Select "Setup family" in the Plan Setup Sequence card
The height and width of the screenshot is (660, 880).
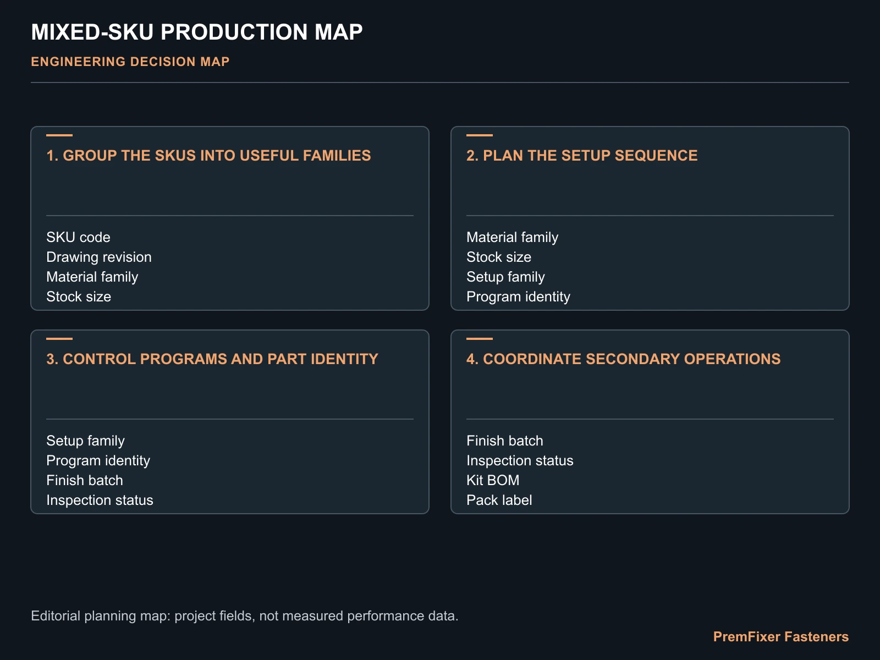pyautogui.click(x=506, y=277)
